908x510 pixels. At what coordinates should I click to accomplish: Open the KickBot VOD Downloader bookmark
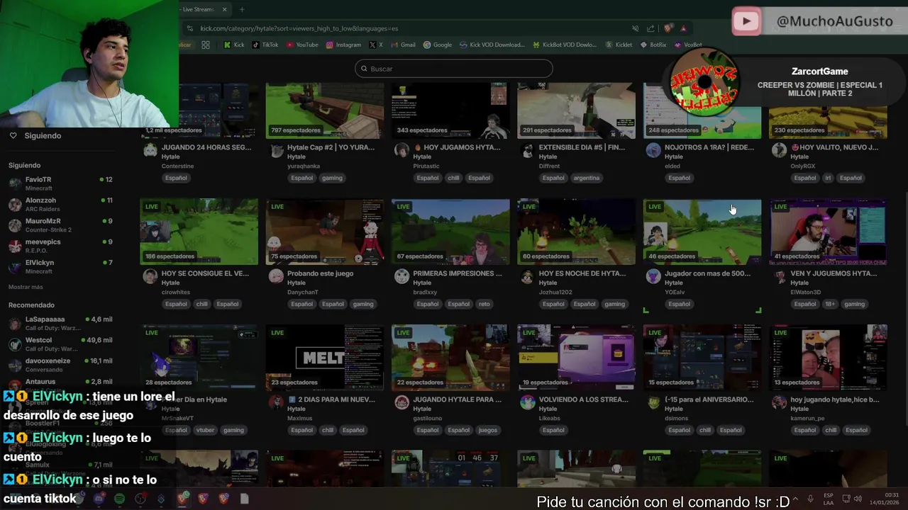point(565,45)
